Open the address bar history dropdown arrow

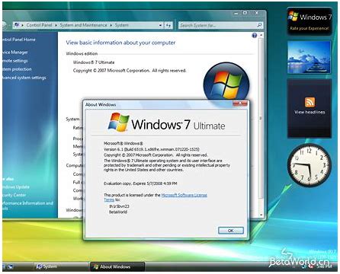point(160,25)
